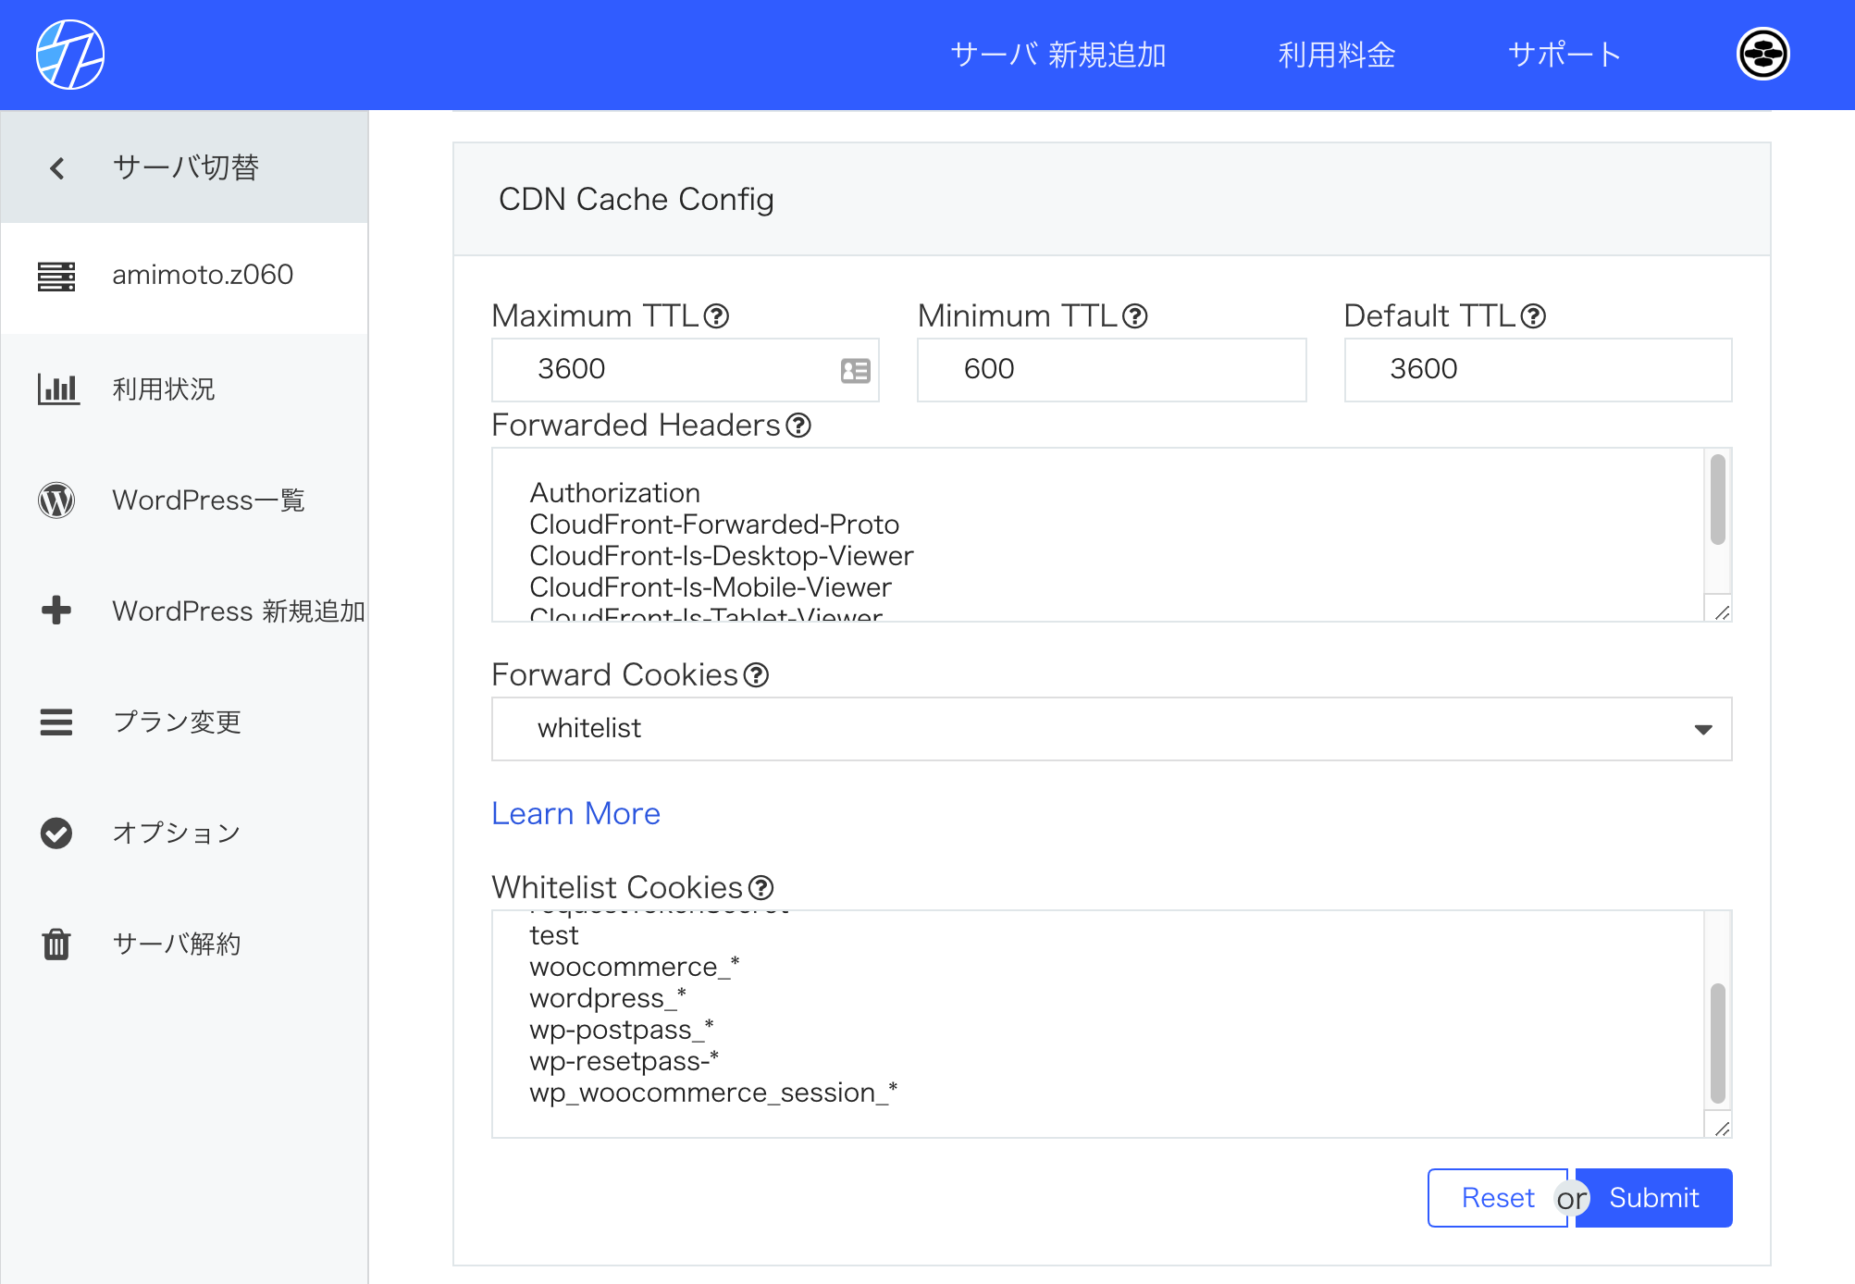The image size is (1855, 1284).
Task: Click the back chevron beside サーバ切替
Action: (x=57, y=167)
